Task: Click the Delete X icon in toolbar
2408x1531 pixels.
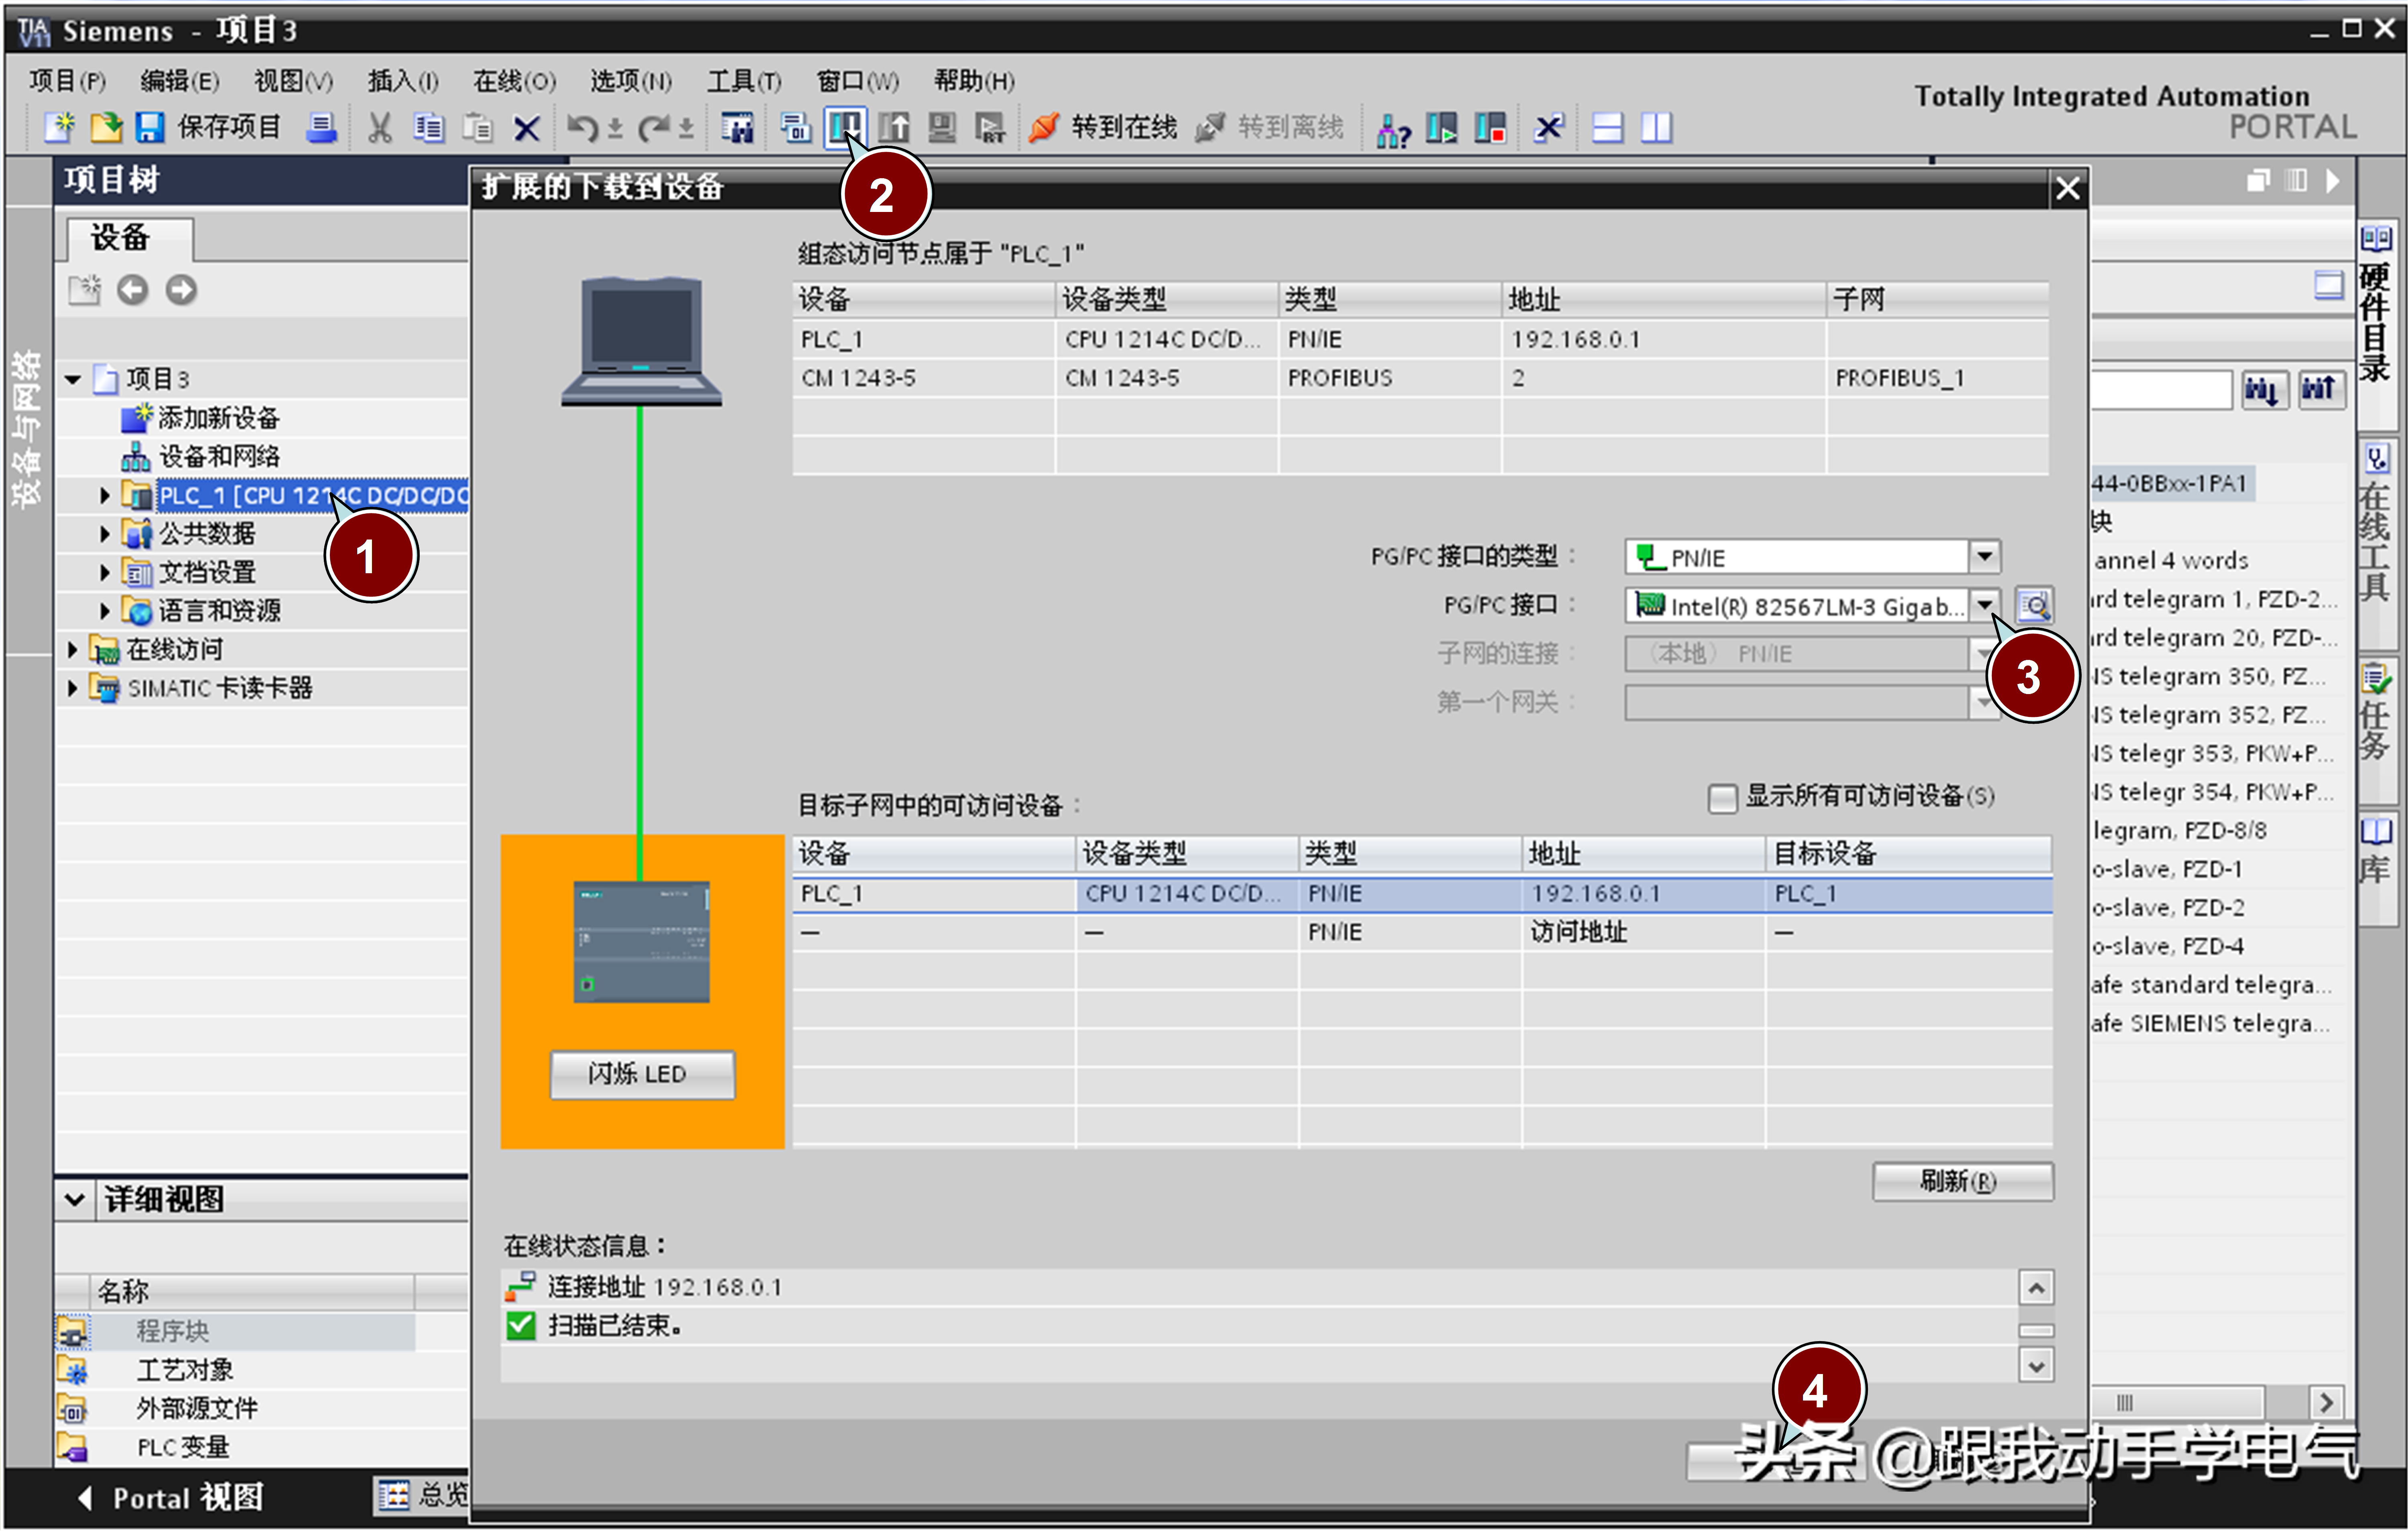Action: pos(527,127)
